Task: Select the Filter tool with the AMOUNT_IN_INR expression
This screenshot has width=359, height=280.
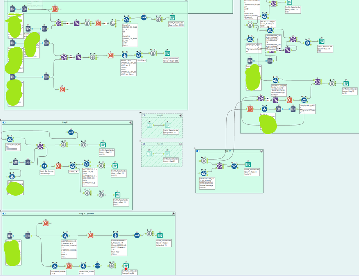Action: point(10,139)
